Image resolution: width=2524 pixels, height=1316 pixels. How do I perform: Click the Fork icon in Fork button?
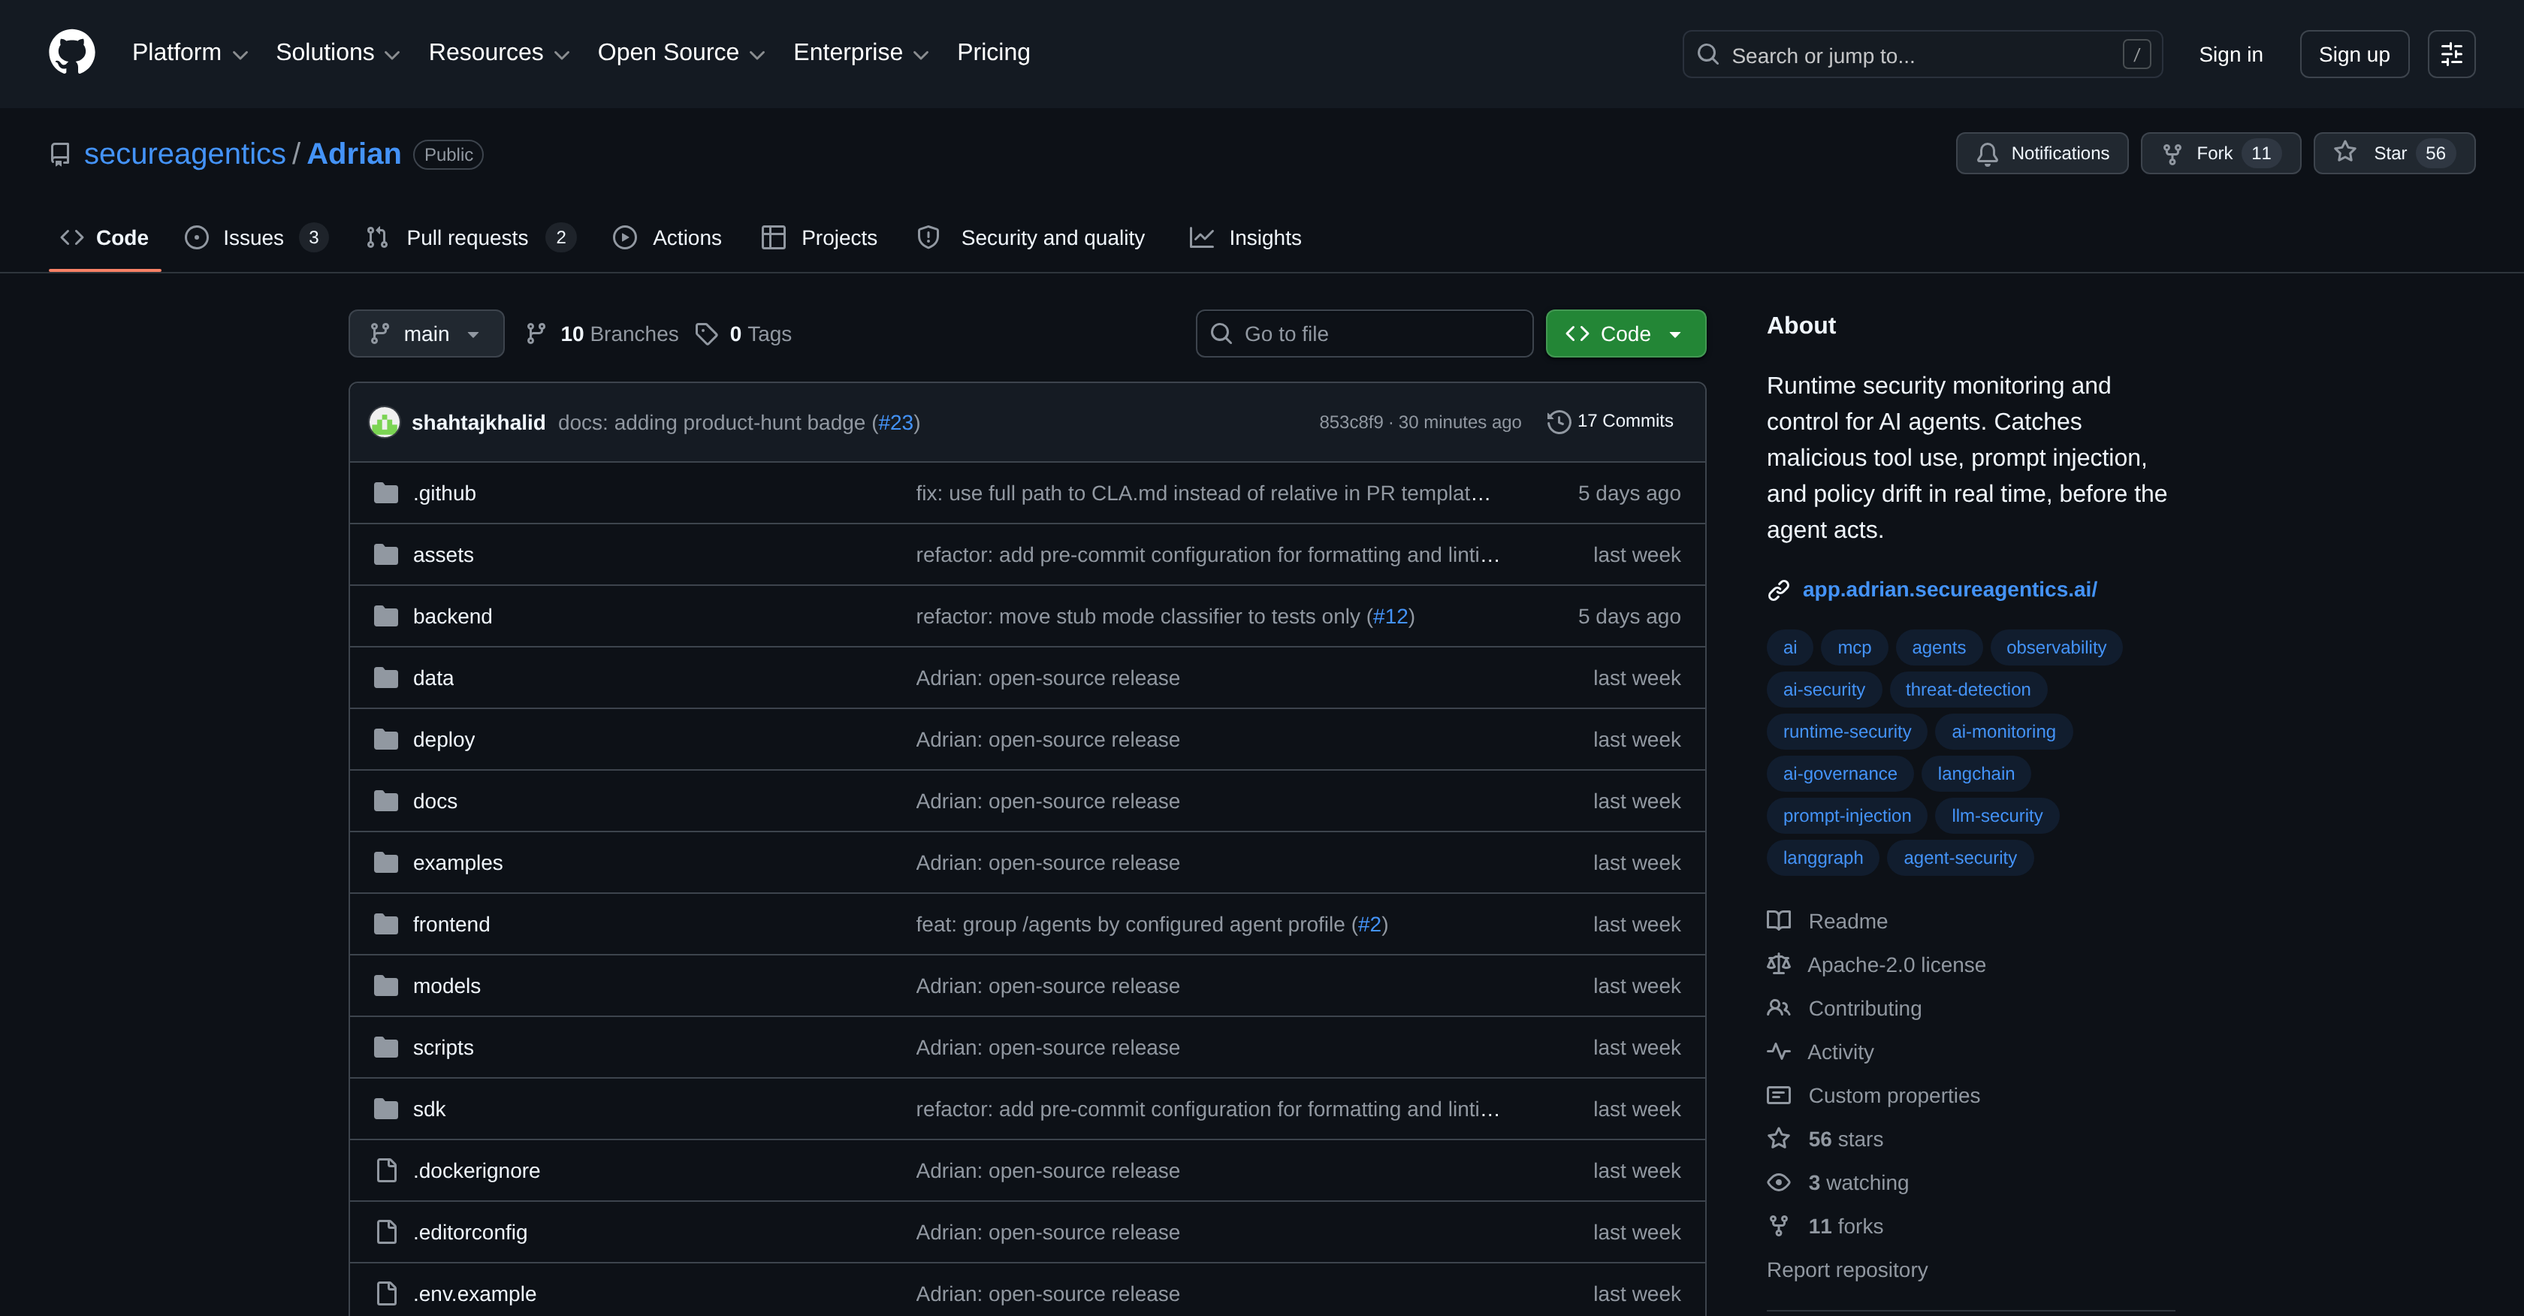point(2171,154)
